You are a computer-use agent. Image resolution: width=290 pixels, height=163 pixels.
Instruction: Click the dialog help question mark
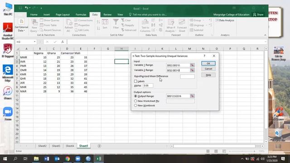[204, 56]
